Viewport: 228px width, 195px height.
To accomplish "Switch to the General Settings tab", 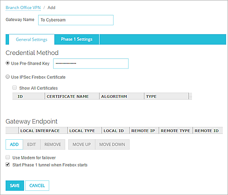I will (32, 39).
